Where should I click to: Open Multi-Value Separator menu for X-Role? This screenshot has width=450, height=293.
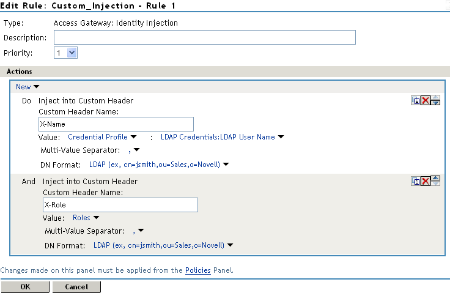point(138,231)
